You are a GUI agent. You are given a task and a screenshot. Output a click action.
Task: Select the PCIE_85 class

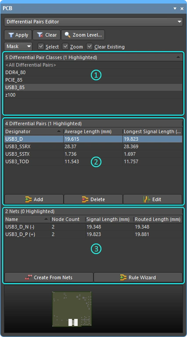(93, 80)
